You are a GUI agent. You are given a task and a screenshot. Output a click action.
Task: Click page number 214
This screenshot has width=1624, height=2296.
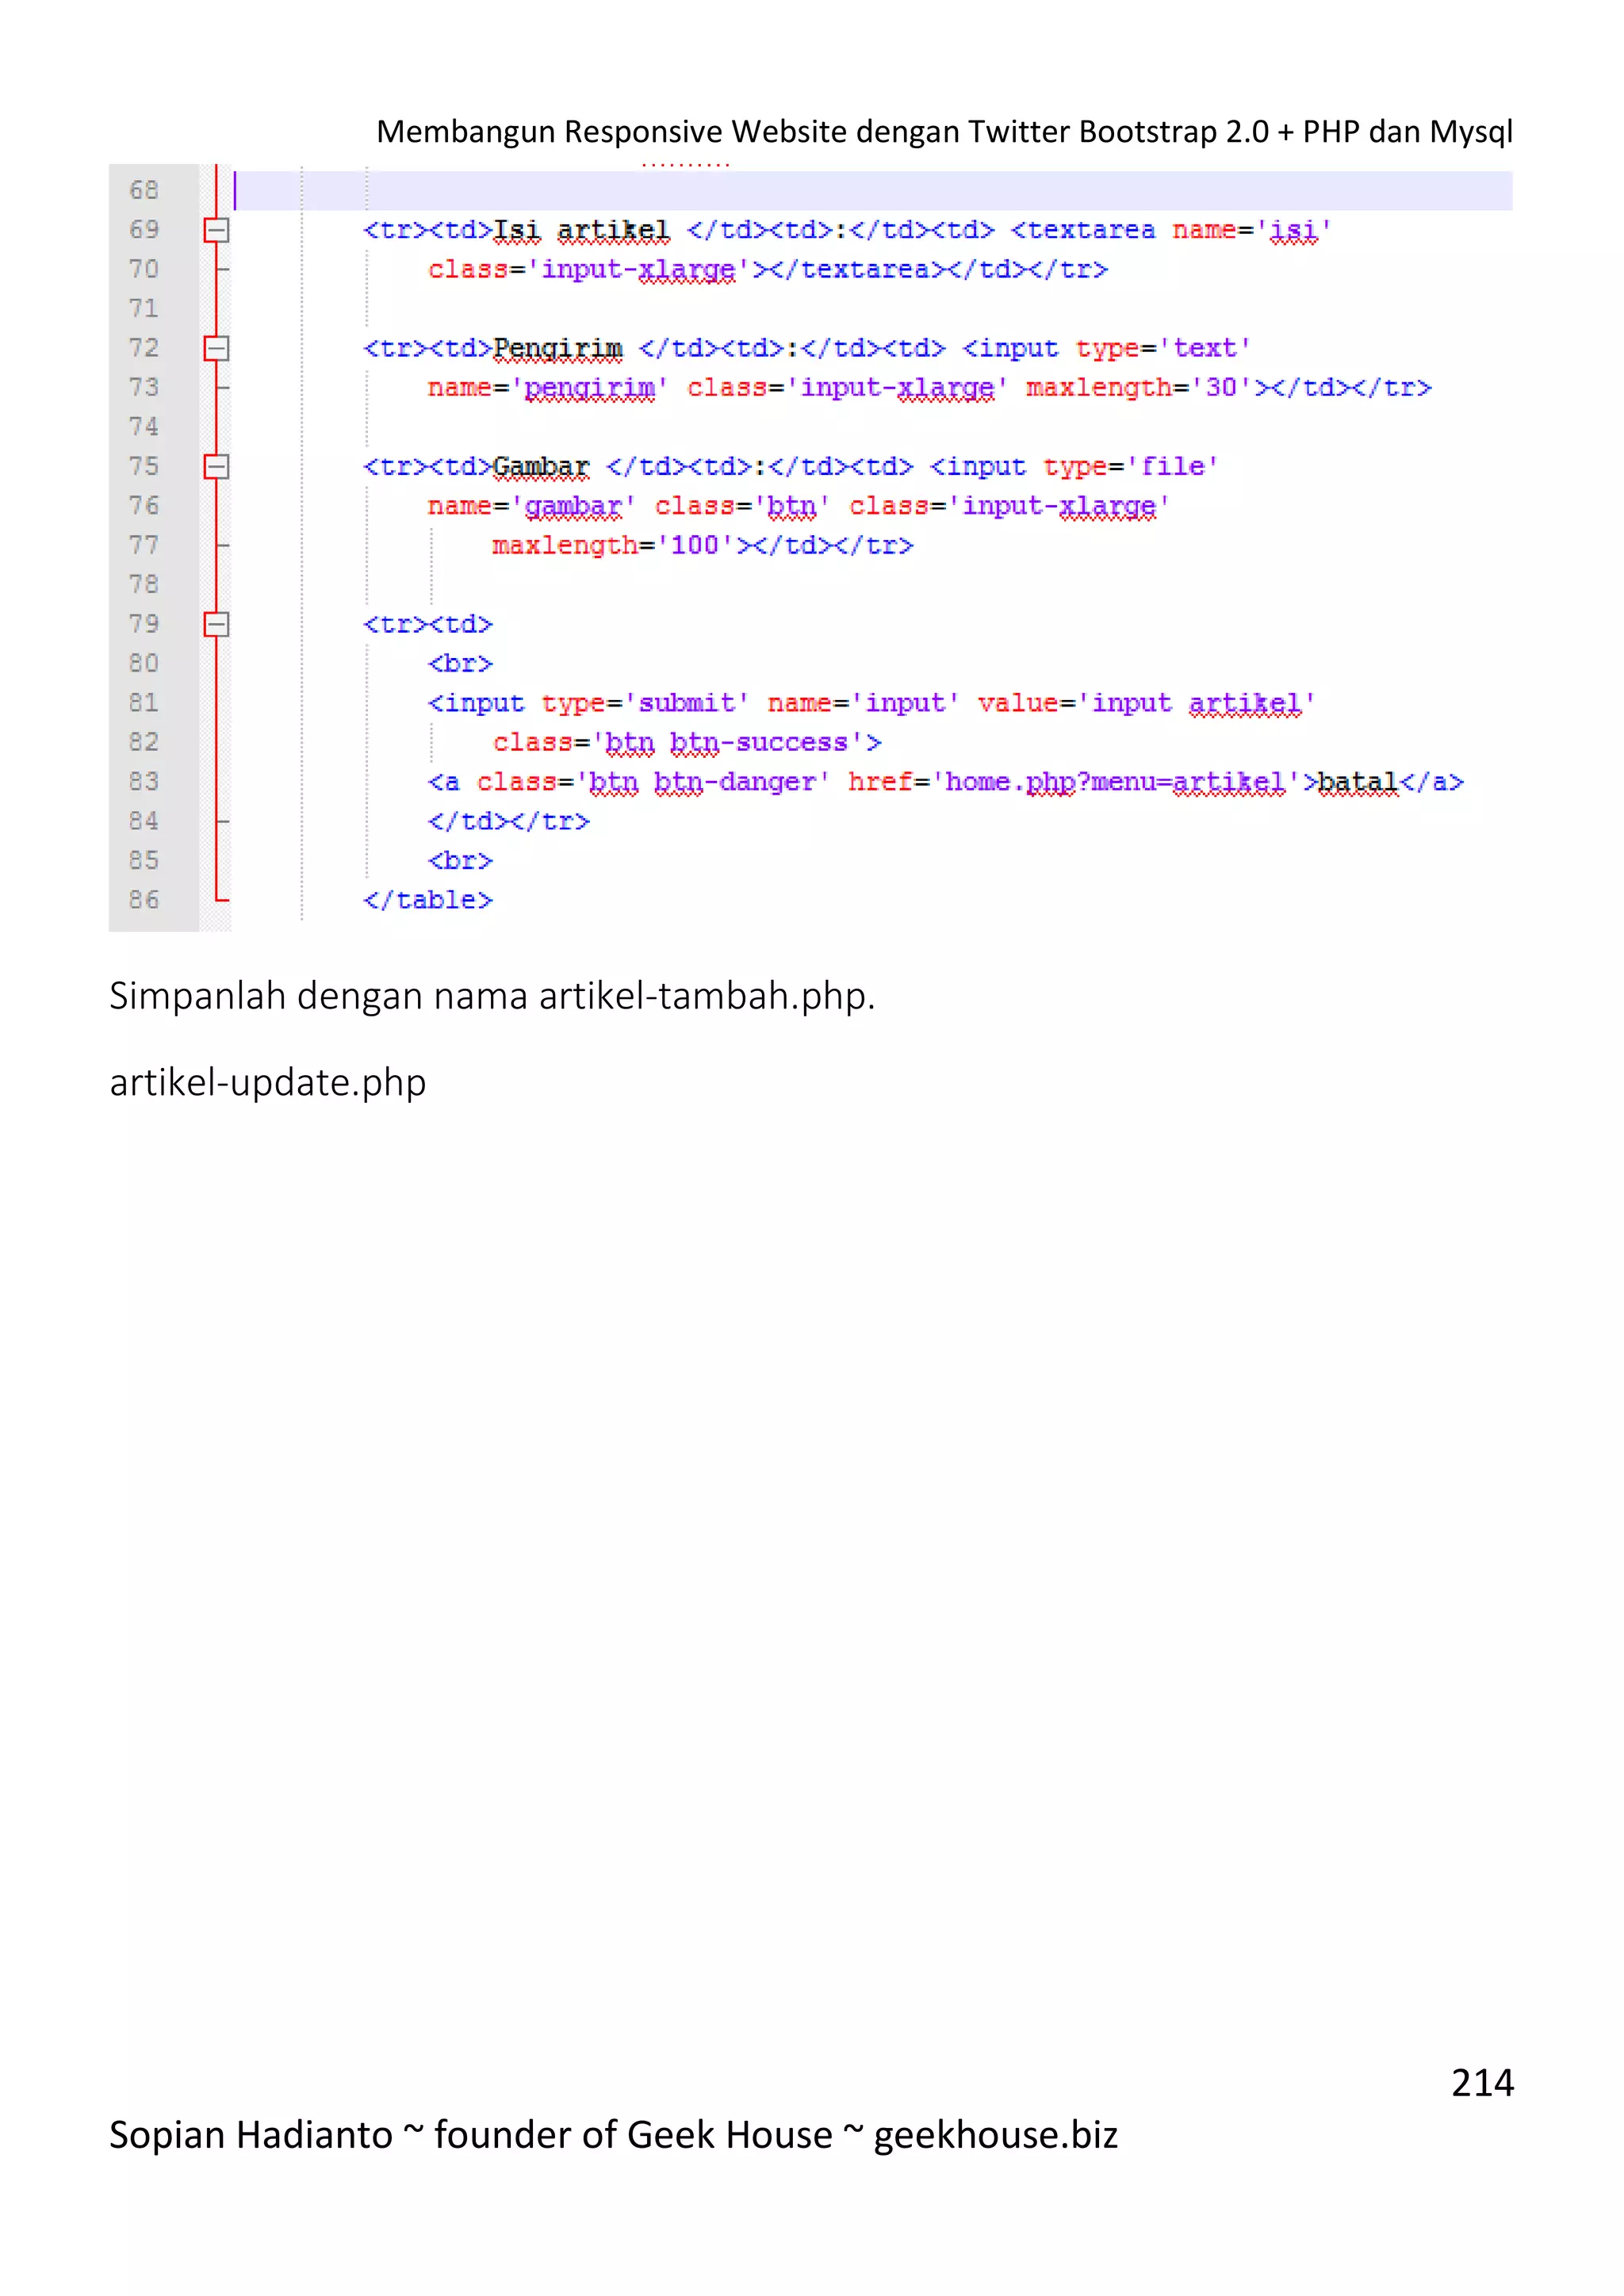[x=1482, y=2083]
